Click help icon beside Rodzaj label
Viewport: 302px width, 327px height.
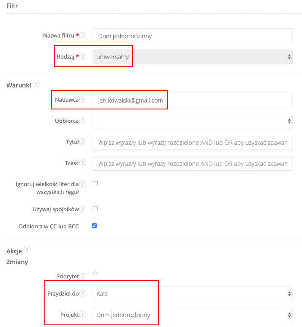[83, 56]
